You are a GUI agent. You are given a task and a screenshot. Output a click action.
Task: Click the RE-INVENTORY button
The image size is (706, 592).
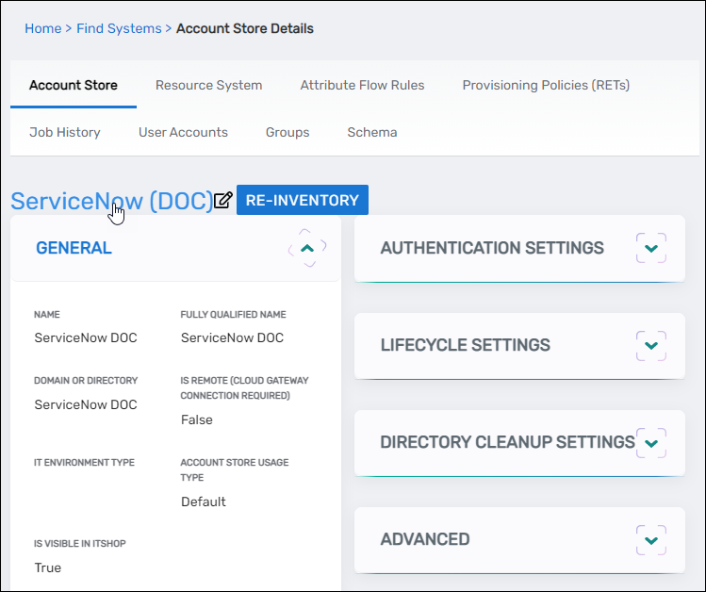click(302, 200)
